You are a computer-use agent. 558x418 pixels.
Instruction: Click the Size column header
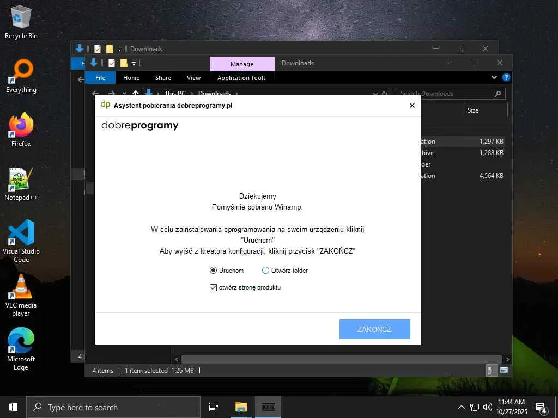[485, 110]
